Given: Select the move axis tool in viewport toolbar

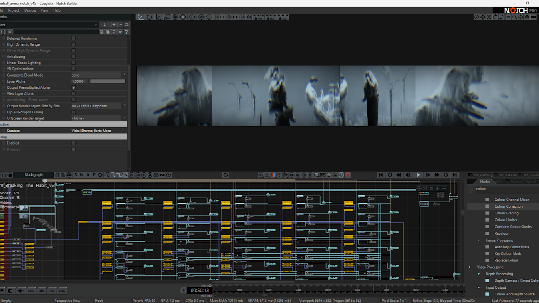Looking at the screenshot, I should [141, 17].
